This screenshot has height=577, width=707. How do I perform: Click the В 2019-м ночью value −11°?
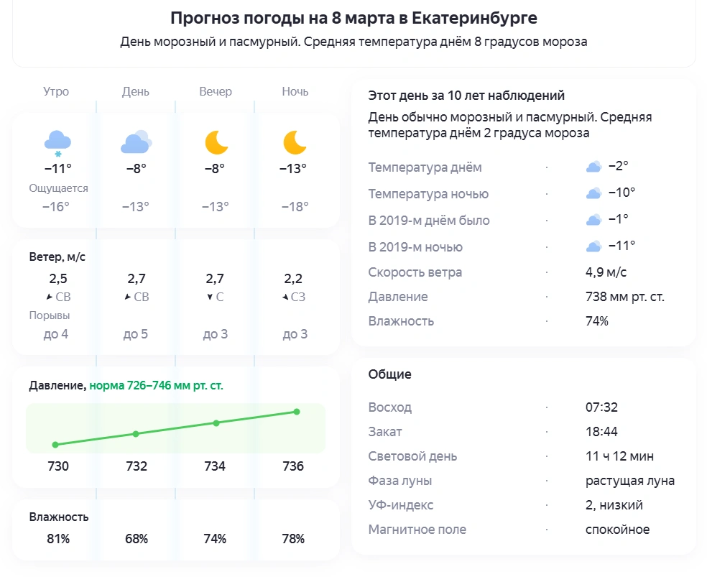pos(621,246)
